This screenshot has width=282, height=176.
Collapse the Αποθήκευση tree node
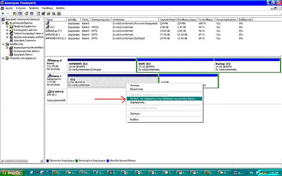tap(3, 44)
